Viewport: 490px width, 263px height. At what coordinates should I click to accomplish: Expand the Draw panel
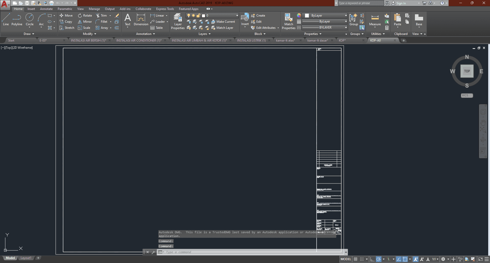(x=29, y=34)
